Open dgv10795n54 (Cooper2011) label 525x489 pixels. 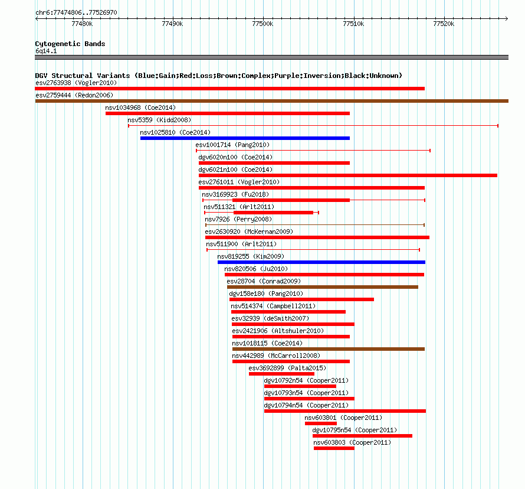pos(355,430)
